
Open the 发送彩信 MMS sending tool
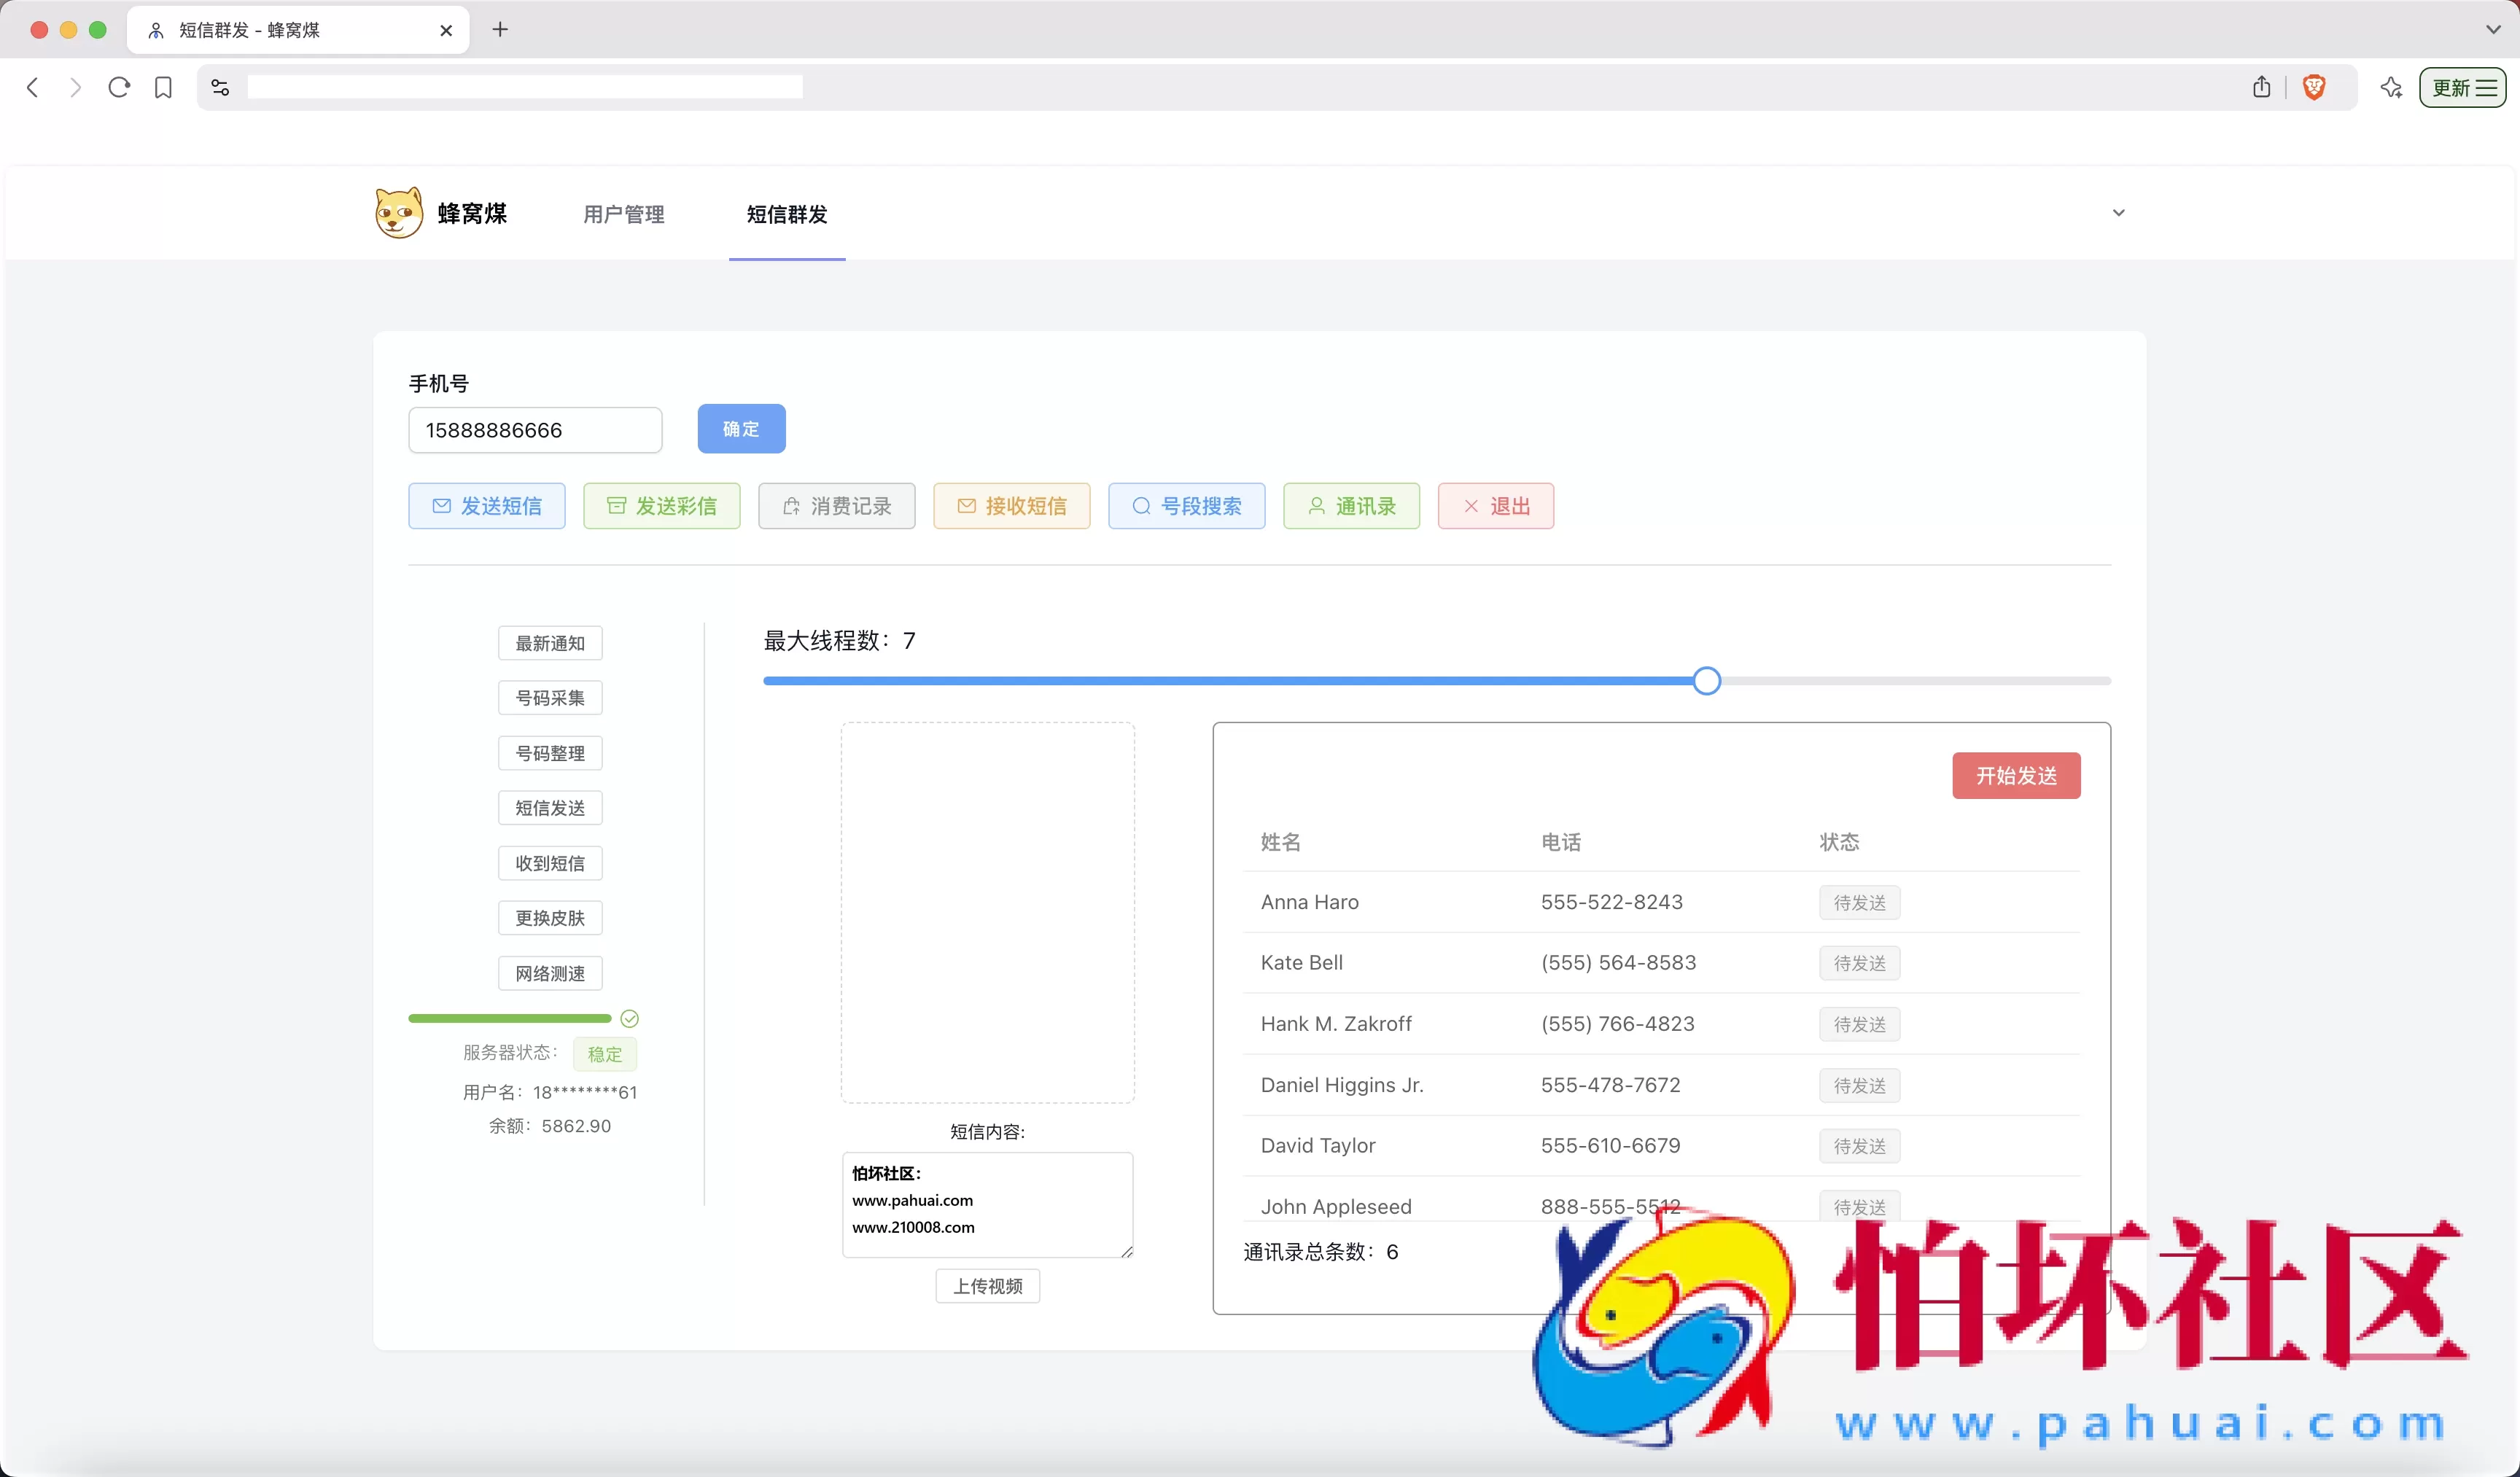point(661,506)
